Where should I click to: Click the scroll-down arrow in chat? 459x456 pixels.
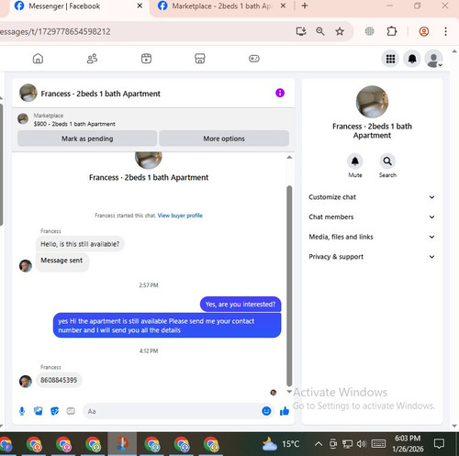tap(289, 392)
